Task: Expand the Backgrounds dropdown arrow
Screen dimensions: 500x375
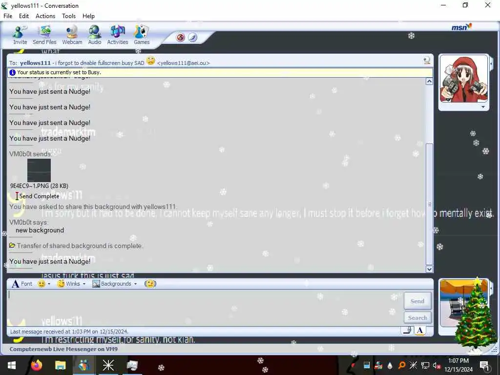Action: pyautogui.click(x=136, y=284)
